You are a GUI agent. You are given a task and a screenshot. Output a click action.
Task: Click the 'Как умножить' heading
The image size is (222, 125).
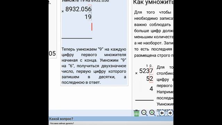pyautogui.click(x=153, y=2)
